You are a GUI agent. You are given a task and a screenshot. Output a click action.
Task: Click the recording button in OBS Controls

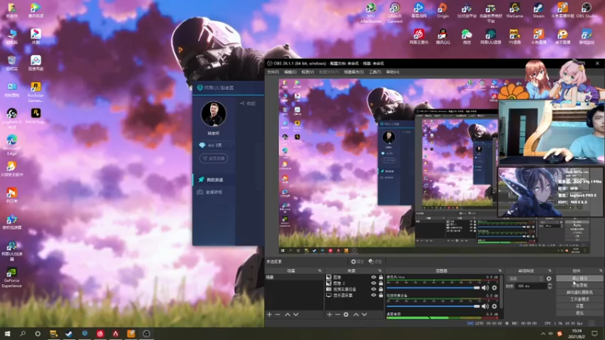click(579, 286)
